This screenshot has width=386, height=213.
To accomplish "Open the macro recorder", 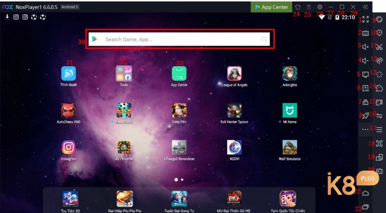I will coord(379,88).
